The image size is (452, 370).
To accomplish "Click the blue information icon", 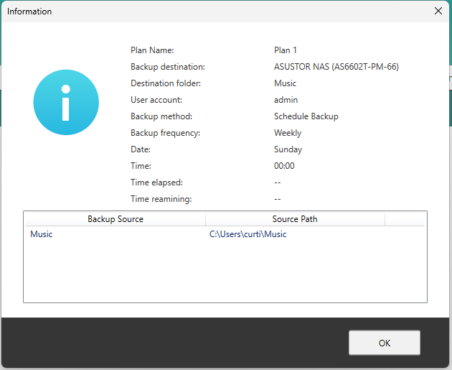I will tap(66, 102).
